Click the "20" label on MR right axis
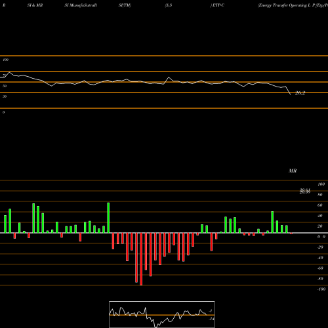Image resolution: width=328 pixels, height=328 pixels. [320, 226]
